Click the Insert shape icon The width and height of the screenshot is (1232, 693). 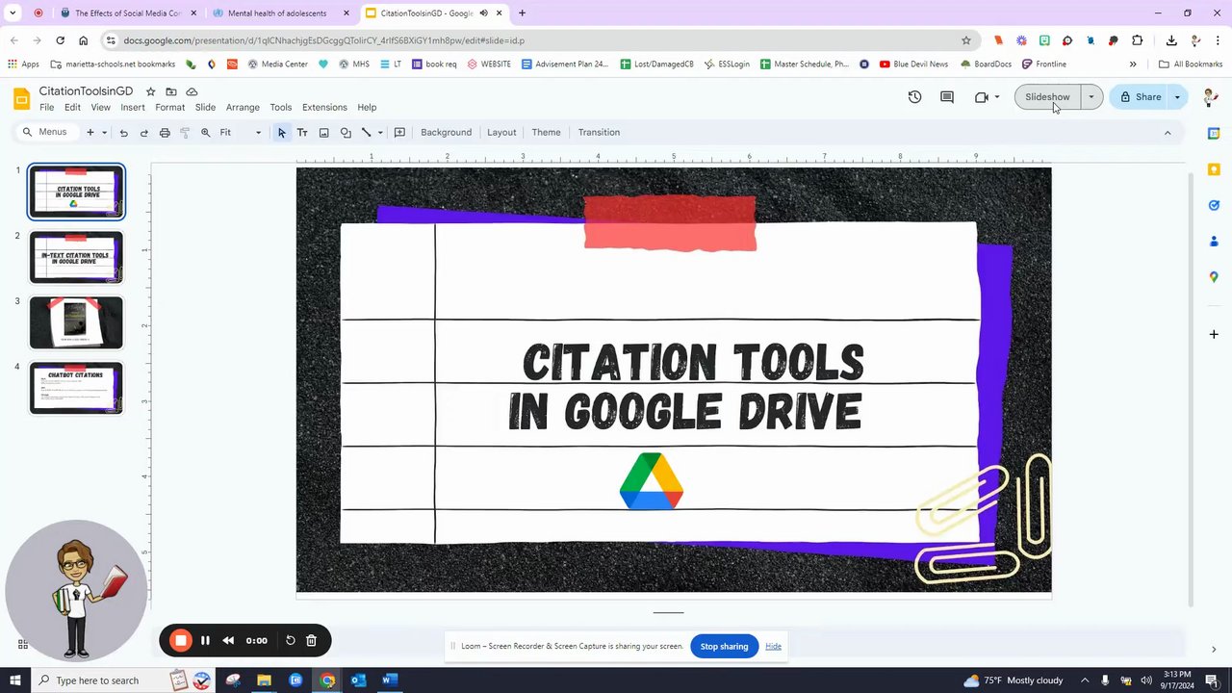click(346, 133)
